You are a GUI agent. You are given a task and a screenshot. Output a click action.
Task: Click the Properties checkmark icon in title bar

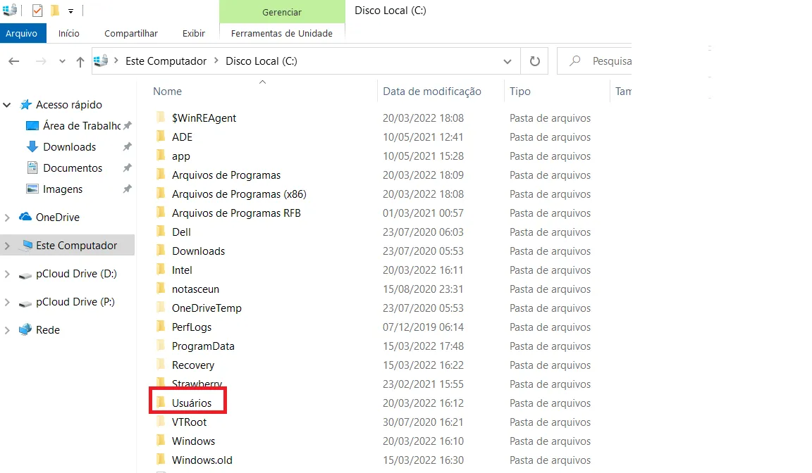coord(37,11)
